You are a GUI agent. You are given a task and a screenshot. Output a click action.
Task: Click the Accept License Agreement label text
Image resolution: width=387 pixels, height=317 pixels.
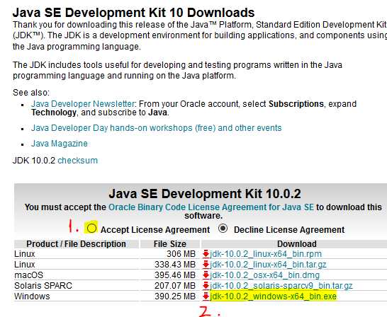coord(155,230)
